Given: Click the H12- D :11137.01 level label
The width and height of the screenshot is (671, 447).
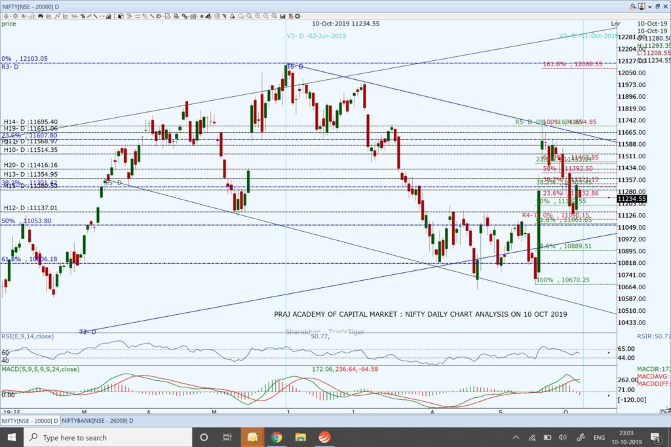Looking at the screenshot, I should point(30,208).
